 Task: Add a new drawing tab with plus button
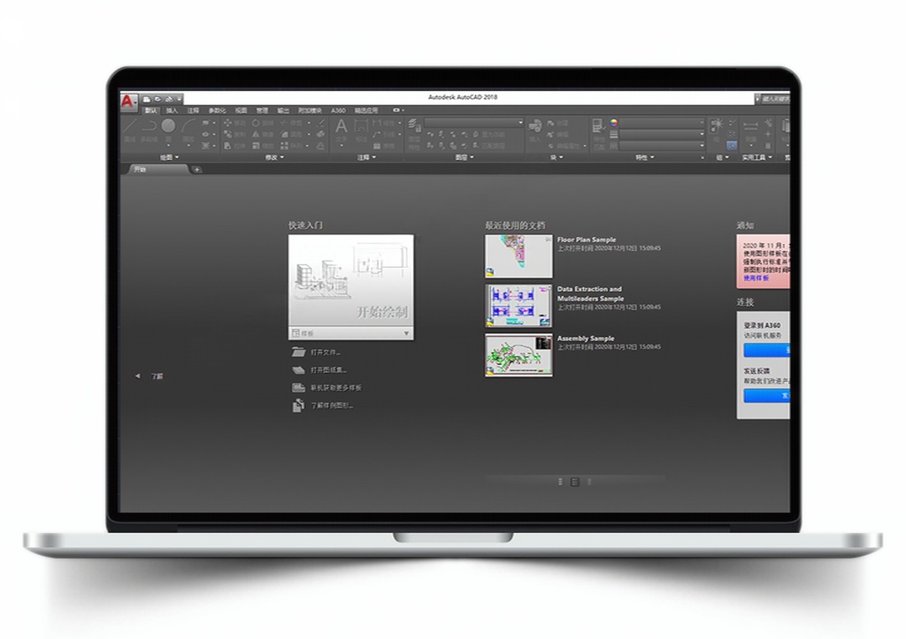coord(197,170)
